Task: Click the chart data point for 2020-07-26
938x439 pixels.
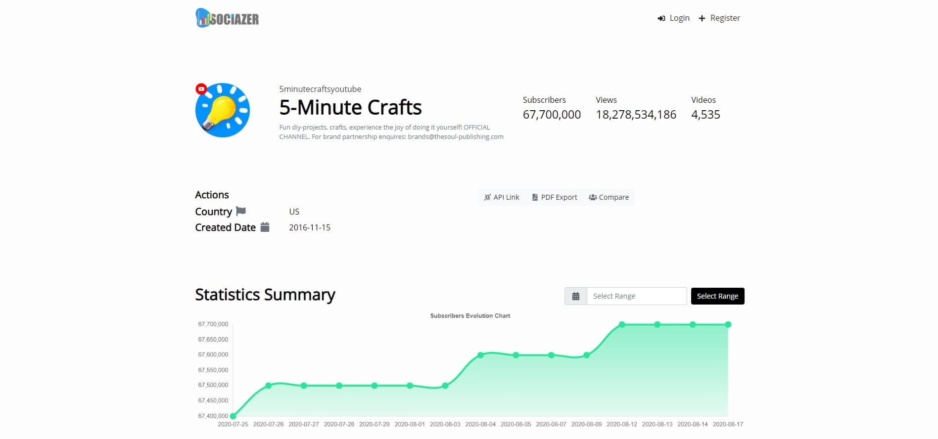Action: pos(268,386)
